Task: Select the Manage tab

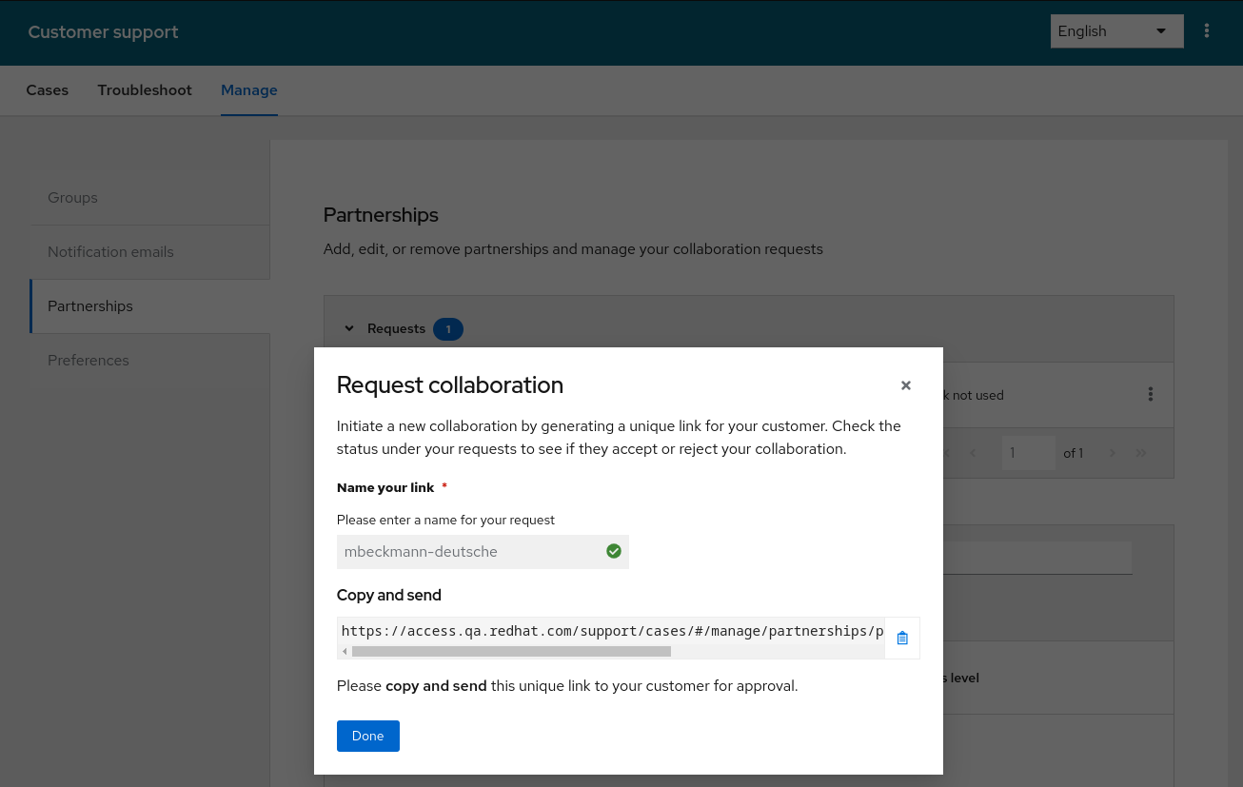Action: 249,90
